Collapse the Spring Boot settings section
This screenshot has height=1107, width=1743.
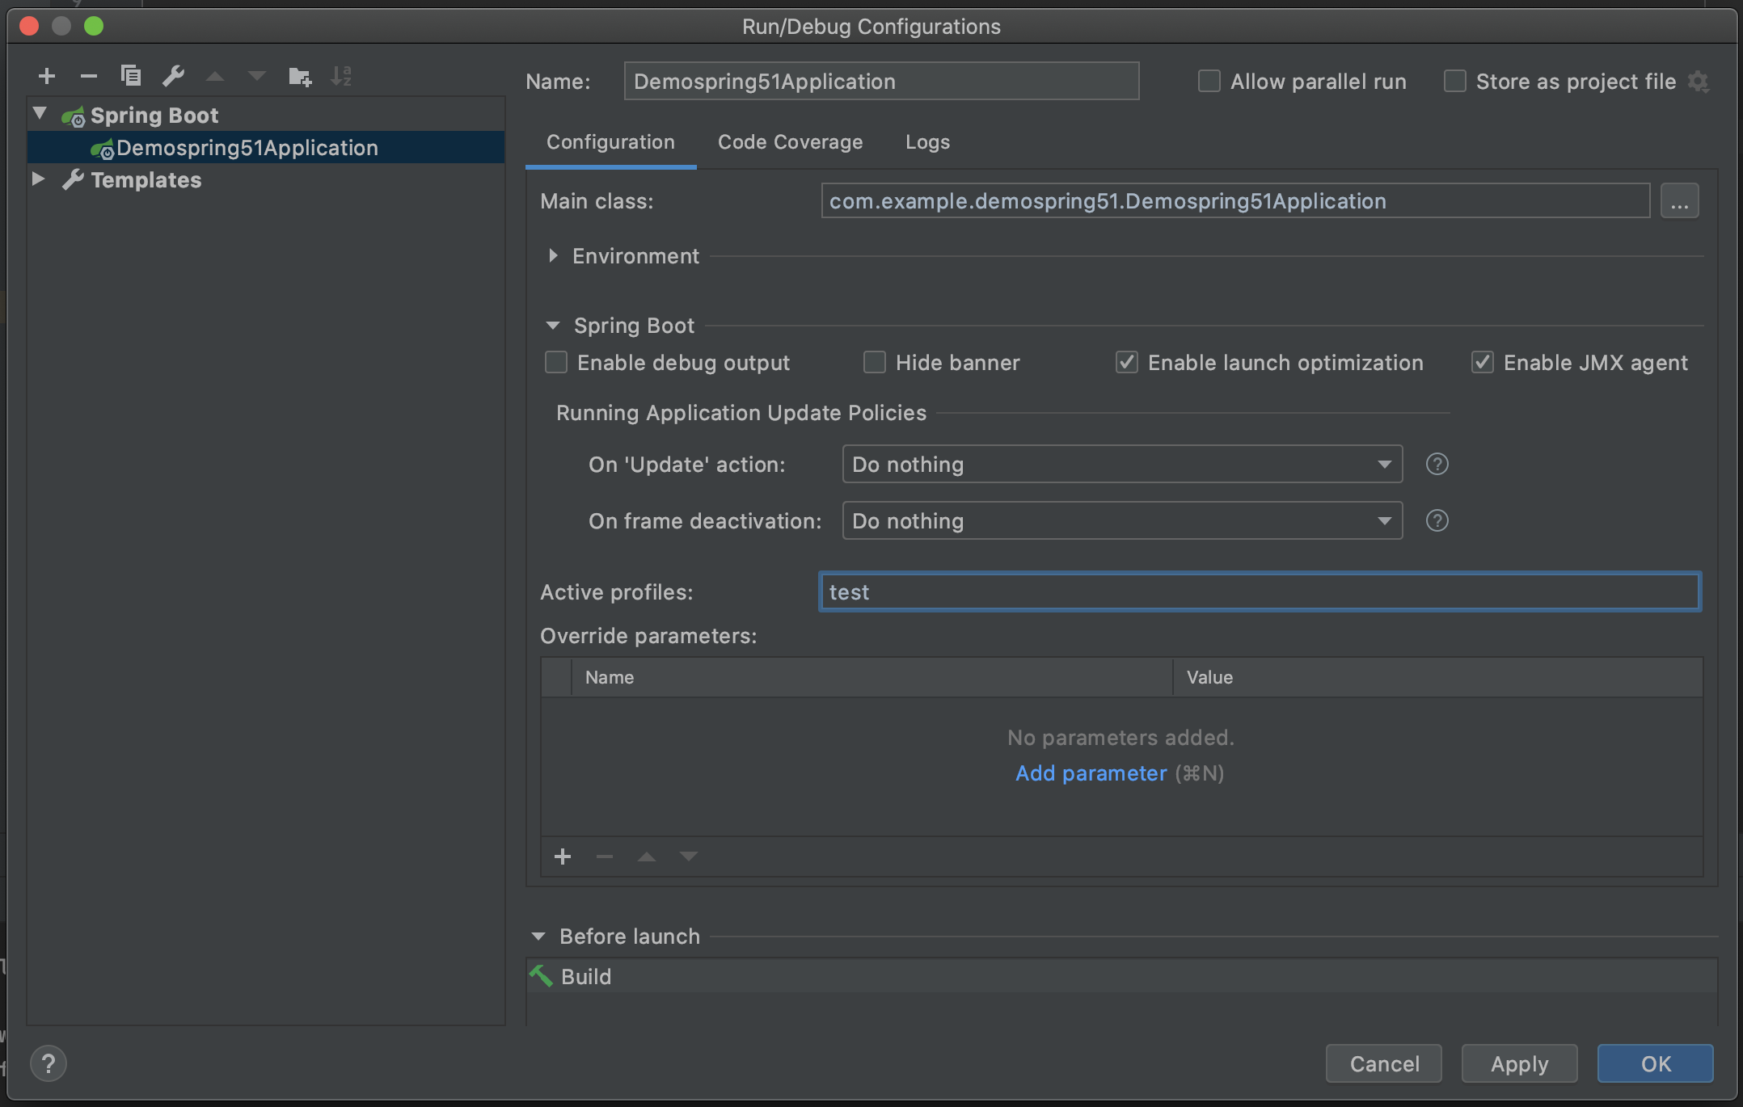(553, 326)
